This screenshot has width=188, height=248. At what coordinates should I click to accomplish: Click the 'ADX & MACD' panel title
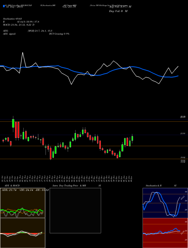[x=12, y=186]
